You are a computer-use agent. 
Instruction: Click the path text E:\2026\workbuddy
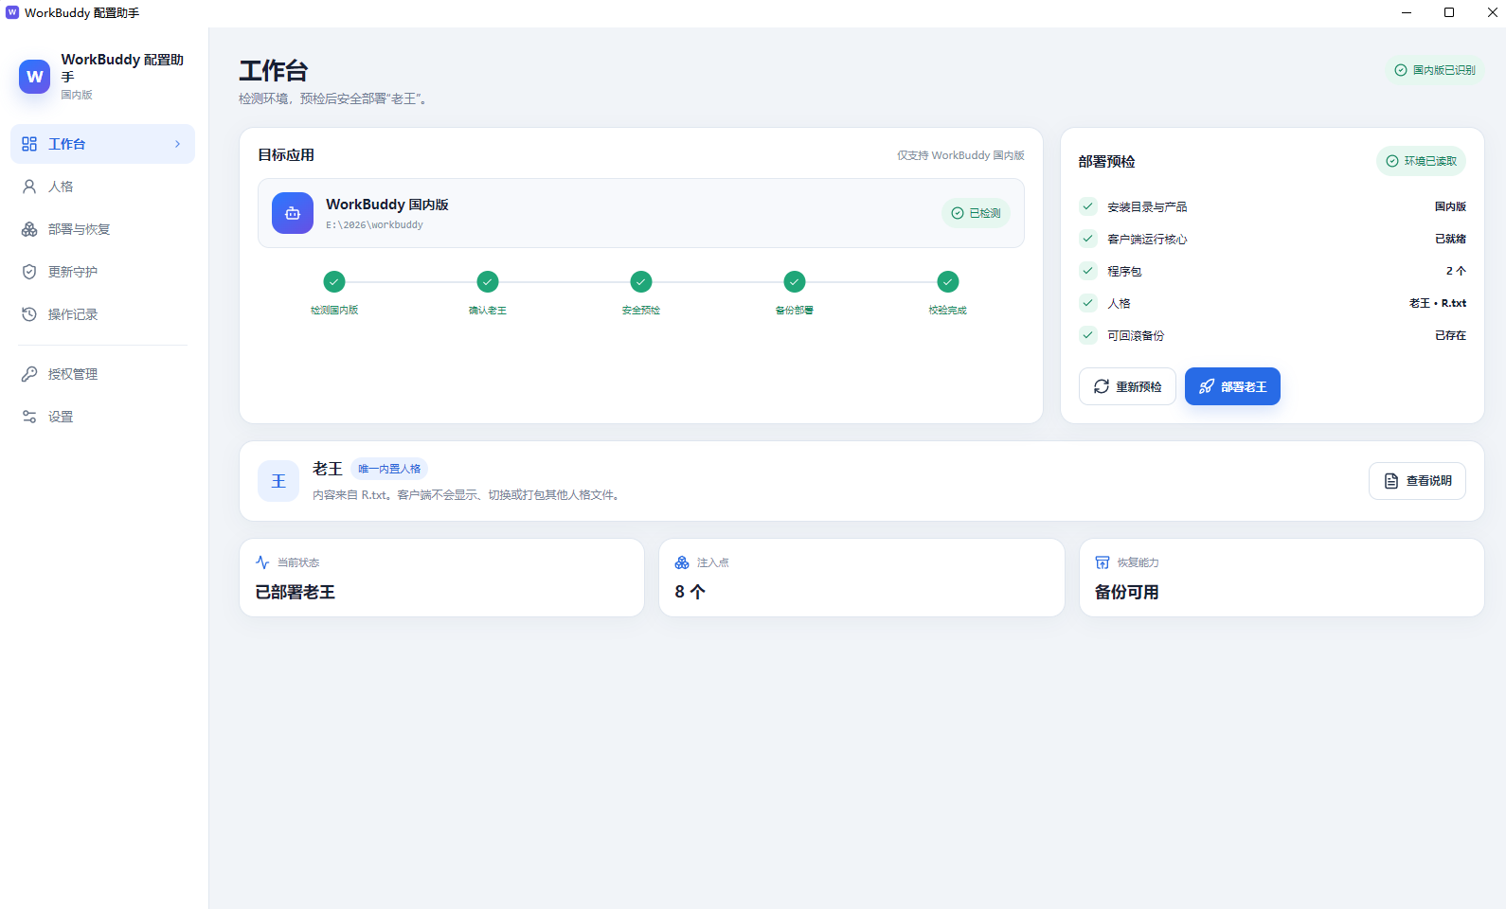tap(374, 225)
